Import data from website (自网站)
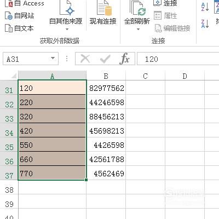Viewport: 219px width, 219px height. coord(19,16)
